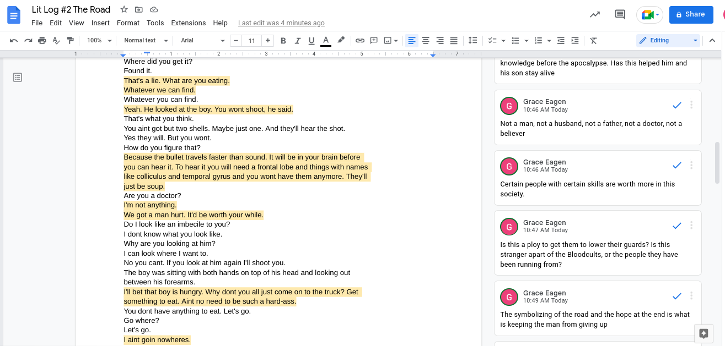This screenshot has width=725, height=346.
Task: Show the document outline panel
Action: [18, 78]
